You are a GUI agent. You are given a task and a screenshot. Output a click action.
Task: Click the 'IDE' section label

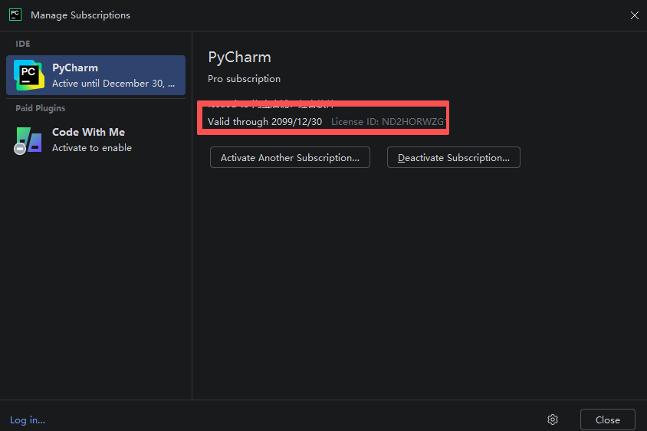tap(23, 44)
